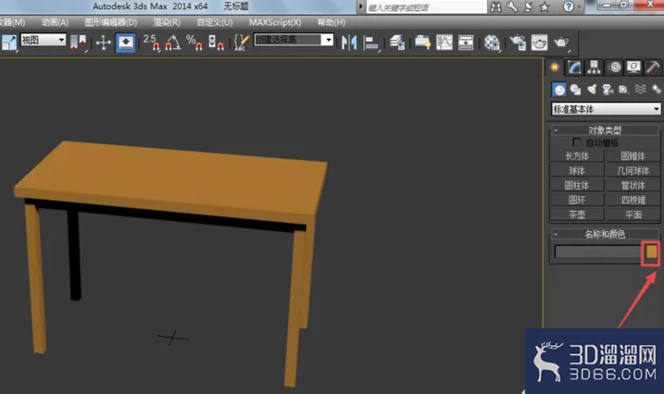Toggle the Percent Snap button

[194, 43]
